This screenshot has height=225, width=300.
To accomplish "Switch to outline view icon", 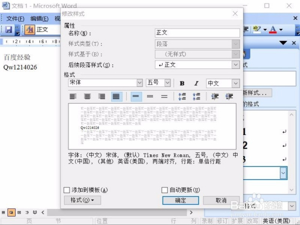I will (27, 212).
